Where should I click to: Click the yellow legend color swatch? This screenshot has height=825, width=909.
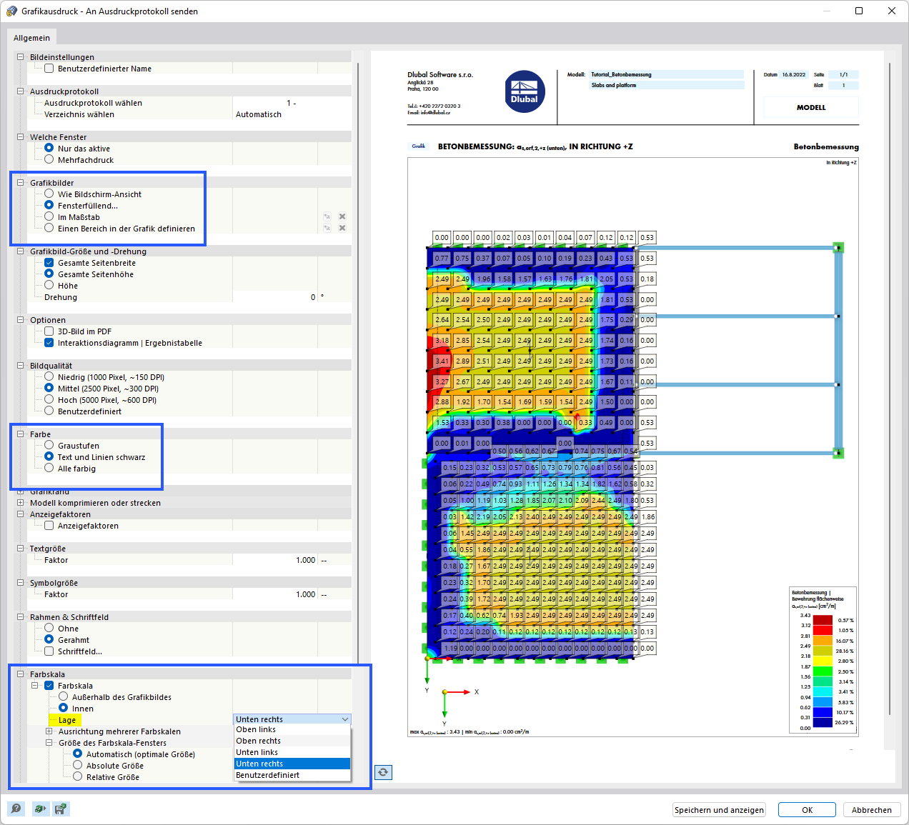coord(823,661)
